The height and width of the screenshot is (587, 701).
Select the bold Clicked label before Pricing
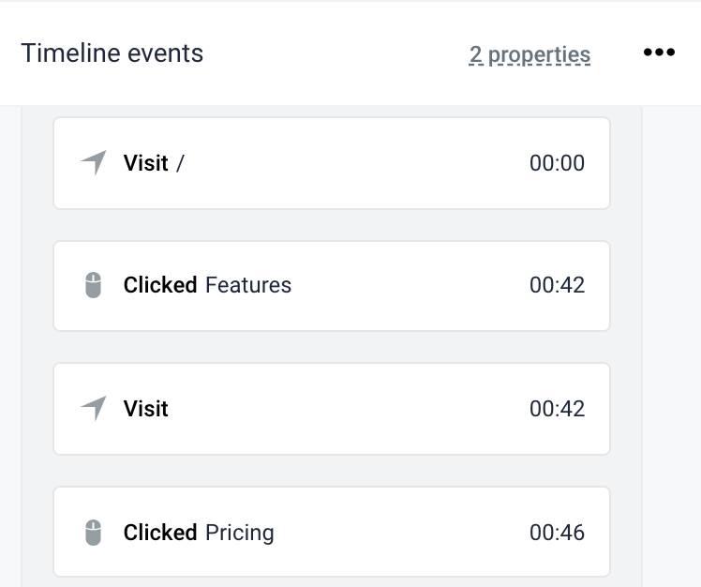pyautogui.click(x=159, y=533)
